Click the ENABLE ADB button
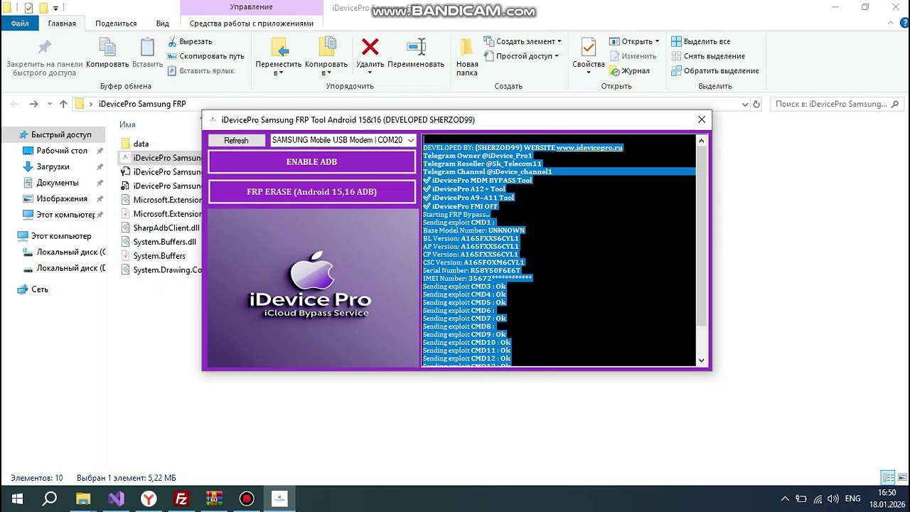 [311, 162]
